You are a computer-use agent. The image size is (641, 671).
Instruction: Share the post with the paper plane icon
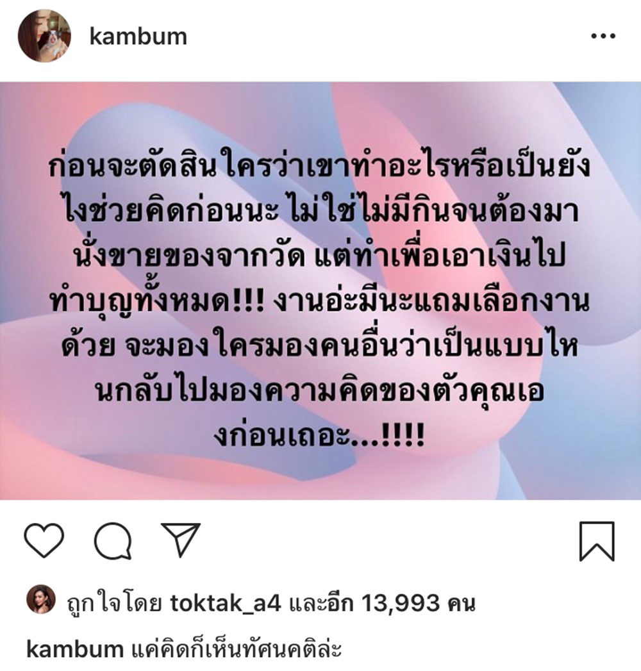(181, 539)
